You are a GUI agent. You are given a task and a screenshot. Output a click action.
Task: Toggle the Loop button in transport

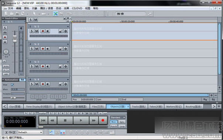[x=122, y=126]
